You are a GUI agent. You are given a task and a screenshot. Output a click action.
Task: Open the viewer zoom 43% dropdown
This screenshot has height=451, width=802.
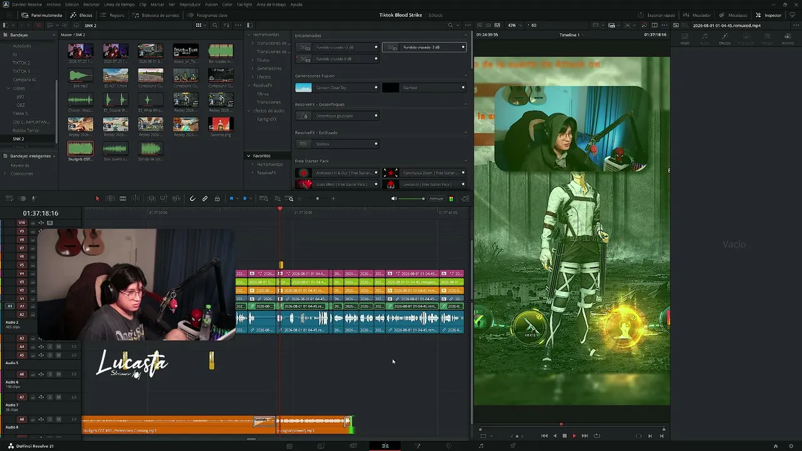tap(515, 25)
